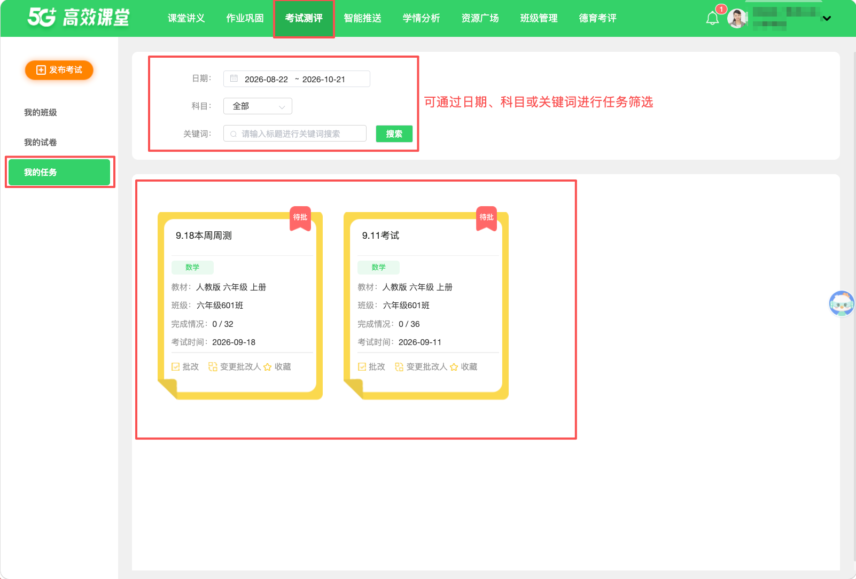Click 收藏 star on 9.18本周周测 card

(x=268, y=367)
